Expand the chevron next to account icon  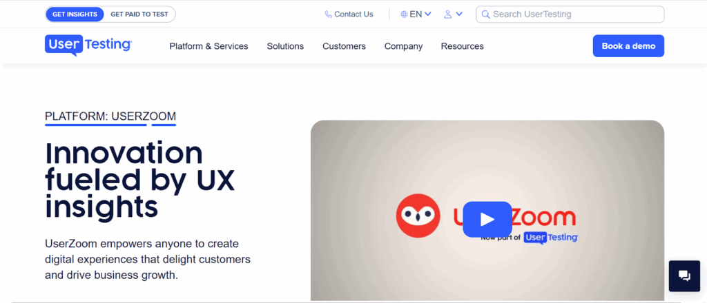click(x=459, y=14)
